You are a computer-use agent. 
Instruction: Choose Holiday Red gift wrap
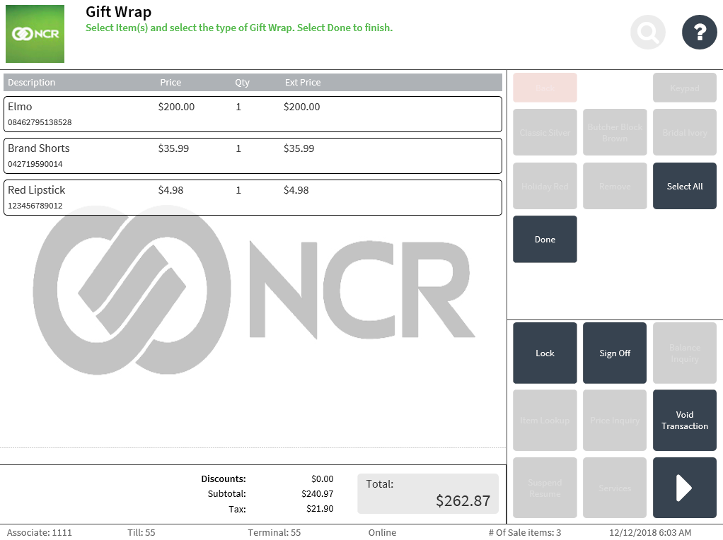point(545,186)
